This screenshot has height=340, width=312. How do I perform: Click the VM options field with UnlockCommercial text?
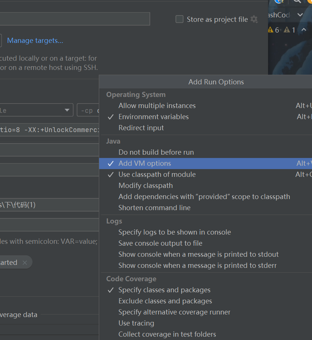[49, 130]
